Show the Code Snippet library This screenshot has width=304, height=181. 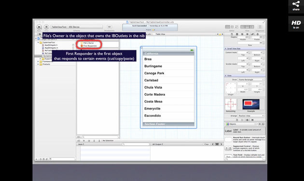pos(242,120)
